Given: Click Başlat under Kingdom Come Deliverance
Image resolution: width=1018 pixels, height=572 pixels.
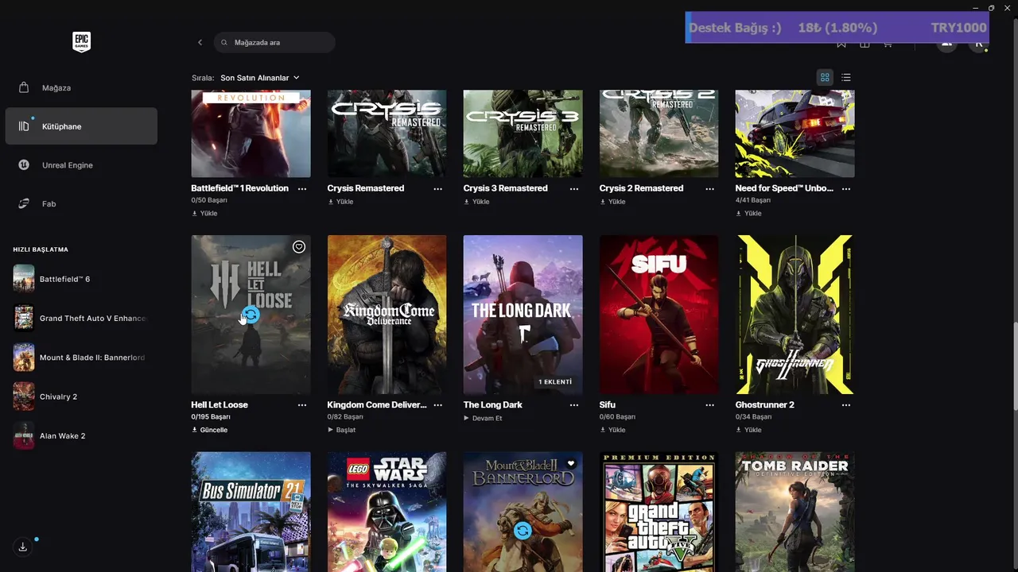Looking at the screenshot, I should [341, 430].
